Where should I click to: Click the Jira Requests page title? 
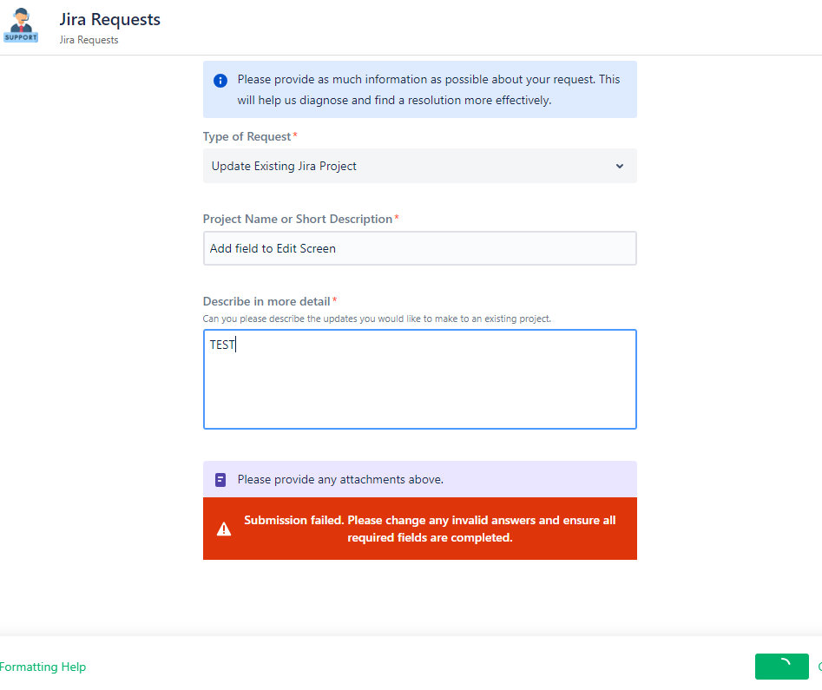coord(110,19)
